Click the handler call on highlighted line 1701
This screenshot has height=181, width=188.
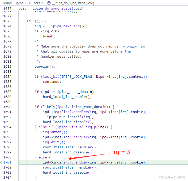point(95,162)
